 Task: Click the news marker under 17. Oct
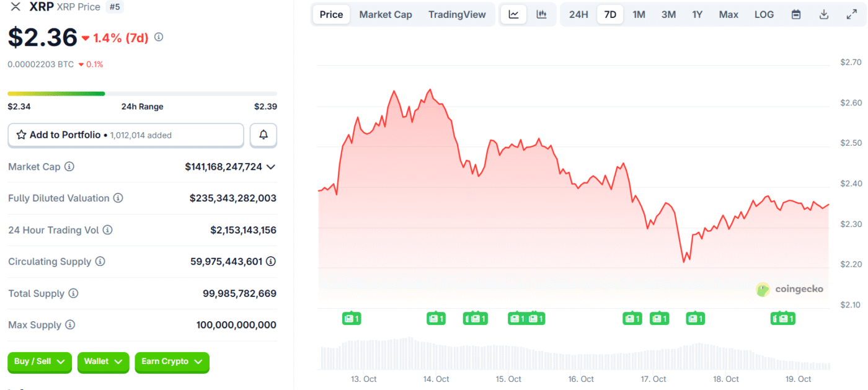click(x=659, y=319)
